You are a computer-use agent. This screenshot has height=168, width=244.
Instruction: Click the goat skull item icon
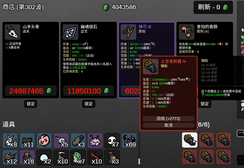(x=12, y=32)
